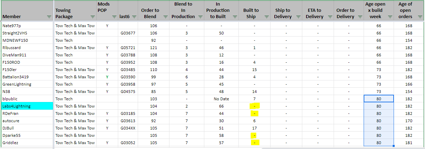Select the G034XX cell for DJBull
This screenshot has width=425, height=149.
[128, 128]
